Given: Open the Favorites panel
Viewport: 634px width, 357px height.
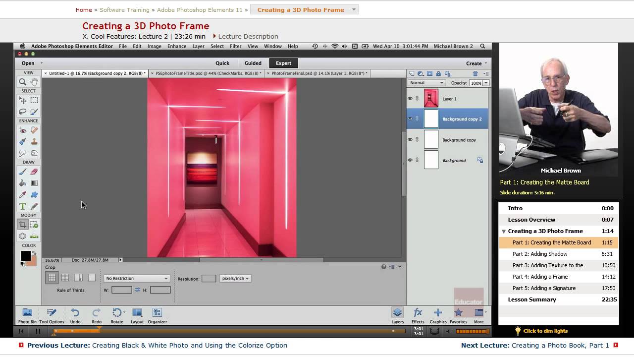Looking at the screenshot, I should [x=458, y=315].
